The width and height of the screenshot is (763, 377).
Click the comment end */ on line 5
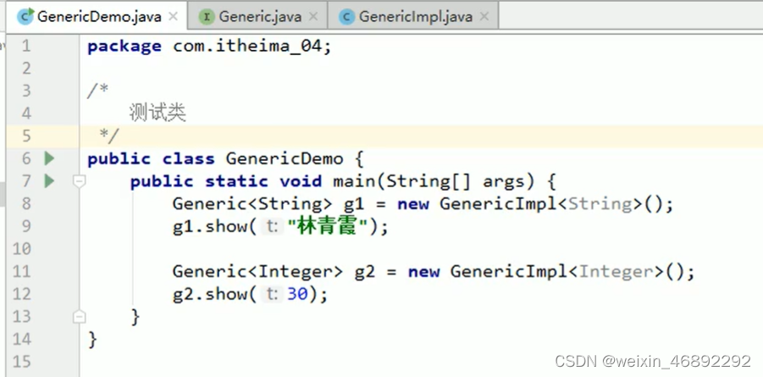(x=109, y=136)
